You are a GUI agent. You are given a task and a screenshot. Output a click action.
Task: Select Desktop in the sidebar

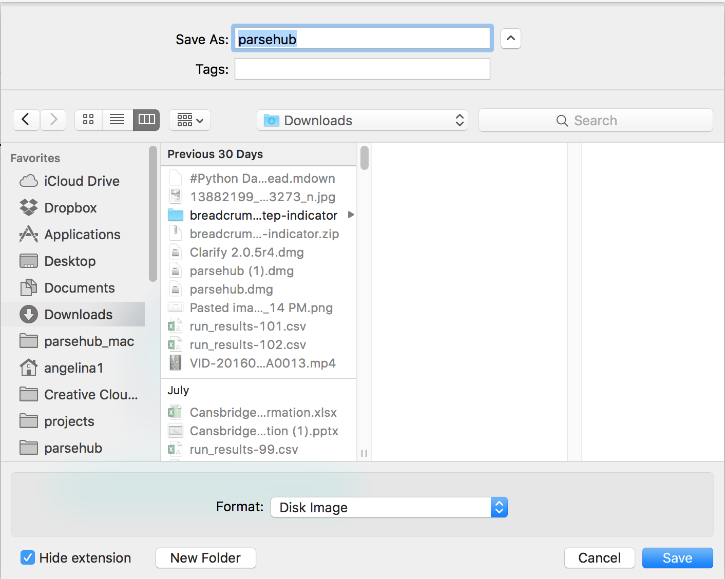click(73, 261)
